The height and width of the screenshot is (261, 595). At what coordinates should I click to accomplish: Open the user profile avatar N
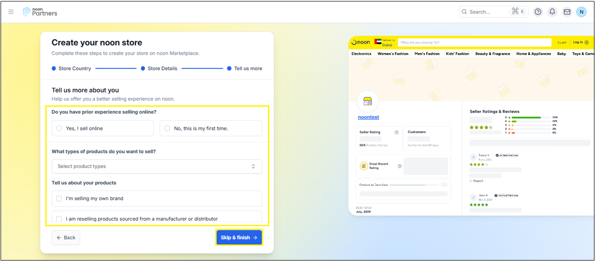coord(581,11)
